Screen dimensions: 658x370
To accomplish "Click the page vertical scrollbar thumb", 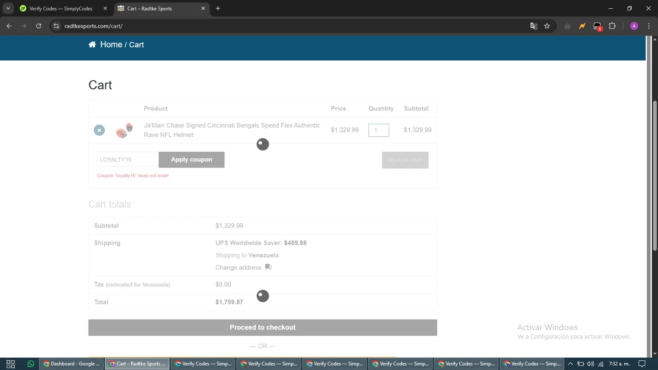I will [x=654, y=175].
